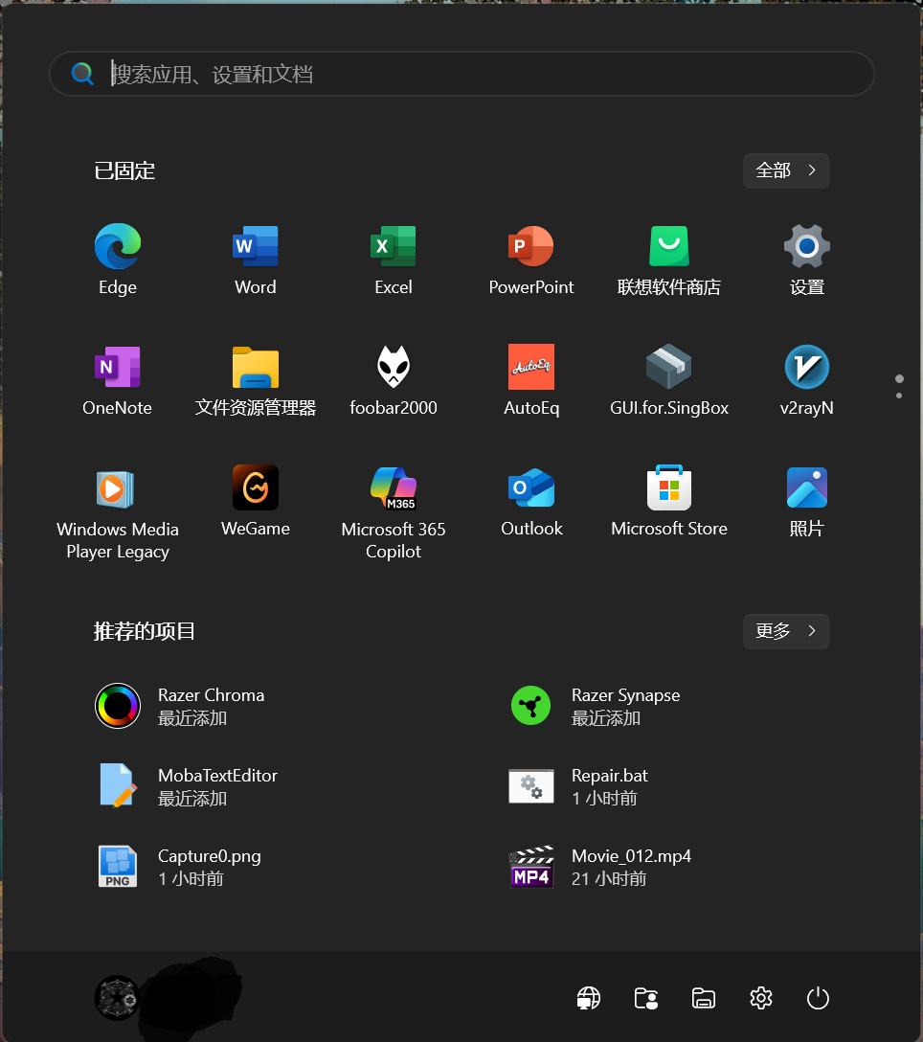Open AutoEq app icon
923x1042 pixels.
coord(531,381)
